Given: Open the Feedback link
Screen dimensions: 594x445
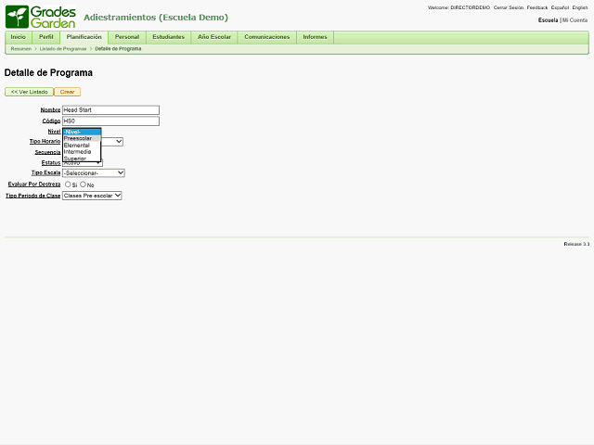Looking at the screenshot, I should (x=537, y=7).
